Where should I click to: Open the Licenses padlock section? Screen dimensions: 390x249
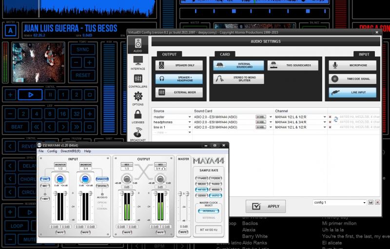click(138, 116)
